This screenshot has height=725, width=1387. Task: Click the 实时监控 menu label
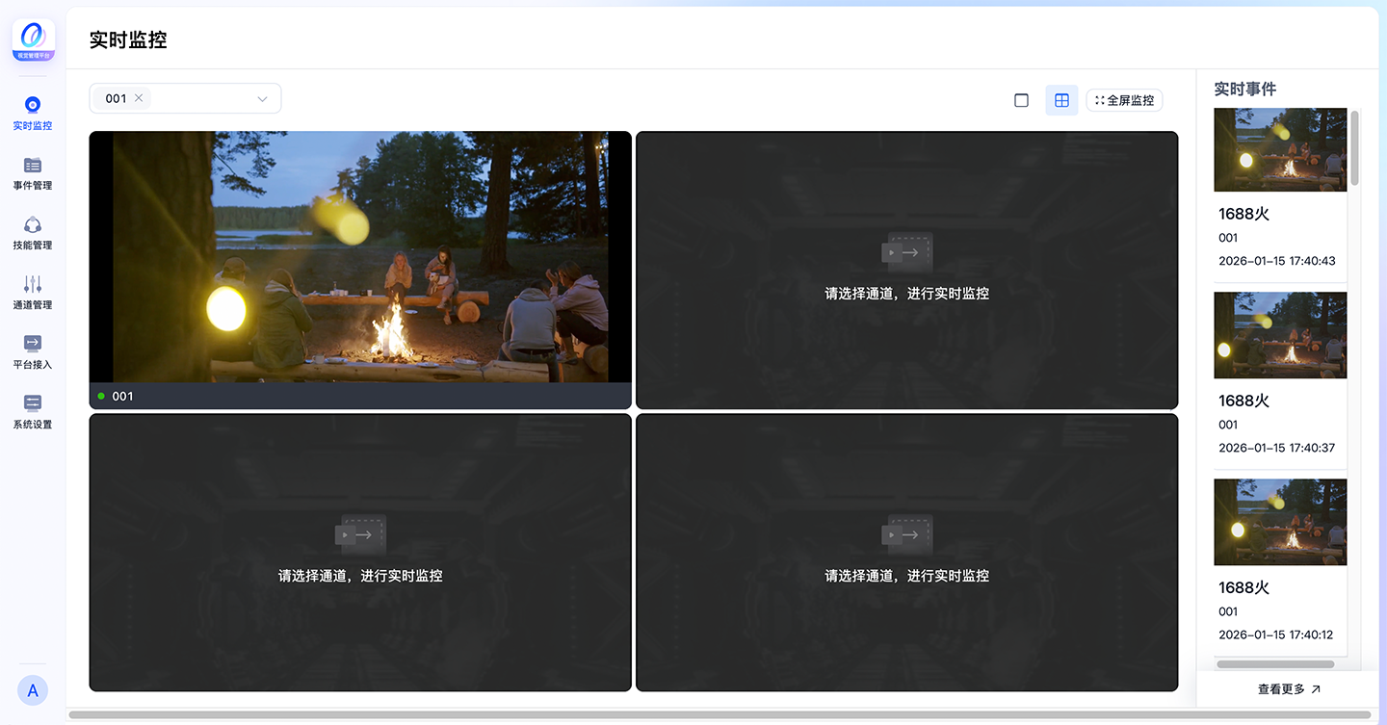[33, 126]
